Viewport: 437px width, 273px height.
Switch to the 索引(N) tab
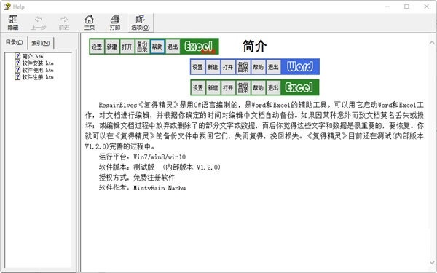point(41,43)
